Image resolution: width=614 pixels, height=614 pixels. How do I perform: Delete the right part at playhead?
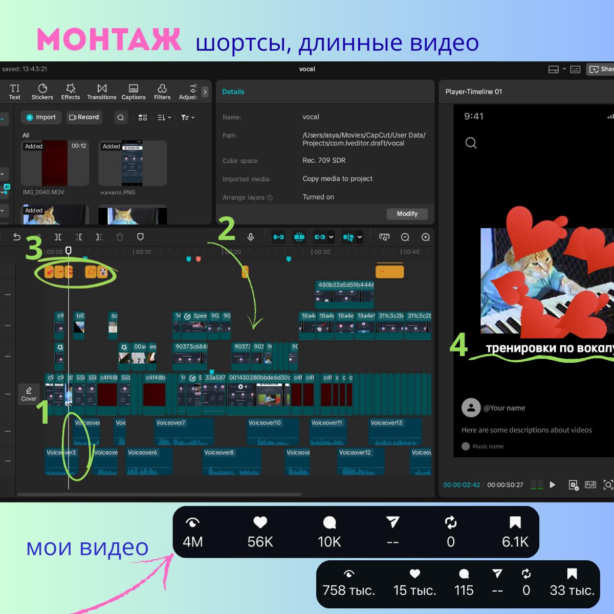pyautogui.click(x=99, y=237)
